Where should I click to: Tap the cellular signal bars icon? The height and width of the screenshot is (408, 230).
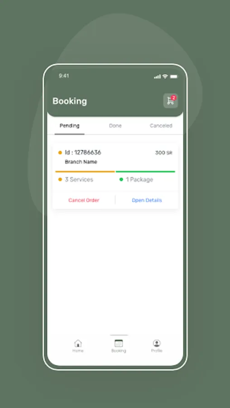pos(157,77)
